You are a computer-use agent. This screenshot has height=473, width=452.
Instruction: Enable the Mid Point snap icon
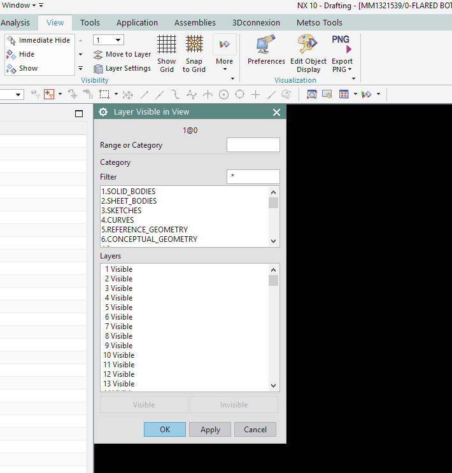click(x=159, y=95)
